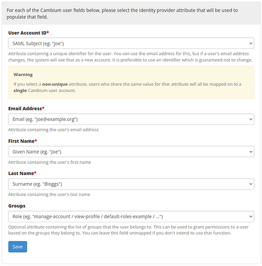Image resolution: width=262 pixels, height=266 pixels.
Task: Click the chevron arrow on Given Name select
Action: pyautogui.click(x=251, y=152)
